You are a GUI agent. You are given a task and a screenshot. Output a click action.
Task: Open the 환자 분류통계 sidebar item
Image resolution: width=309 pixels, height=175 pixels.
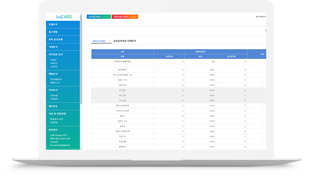click(63, 39)
